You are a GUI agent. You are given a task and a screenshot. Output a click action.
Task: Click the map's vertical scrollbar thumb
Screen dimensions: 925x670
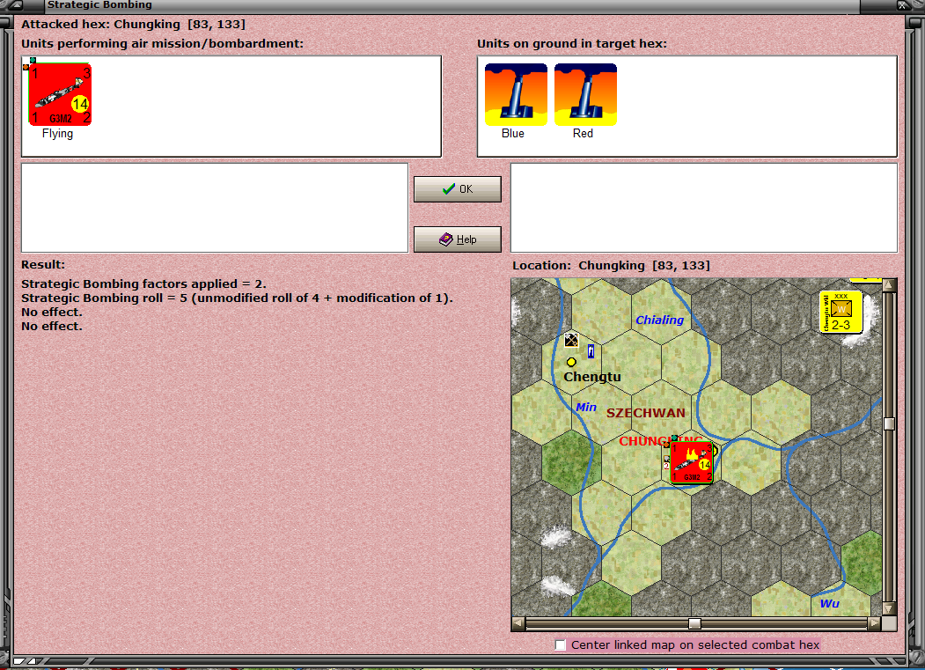(x=889, y=423)
